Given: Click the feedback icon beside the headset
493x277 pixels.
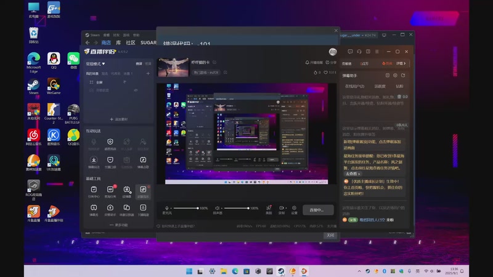Looking at the screenshot, I should pos(368,52).
